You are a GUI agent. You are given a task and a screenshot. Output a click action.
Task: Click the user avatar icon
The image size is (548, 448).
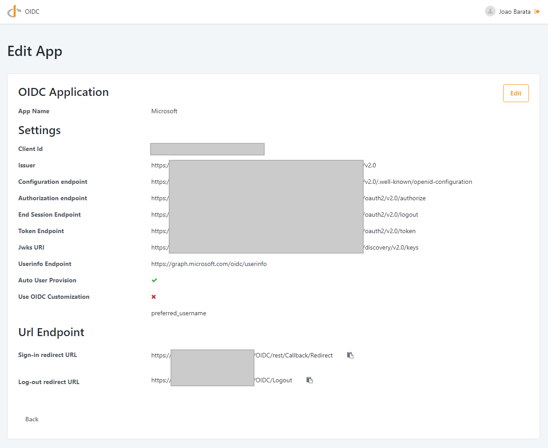pyautogui.click(x=490, y=11)
